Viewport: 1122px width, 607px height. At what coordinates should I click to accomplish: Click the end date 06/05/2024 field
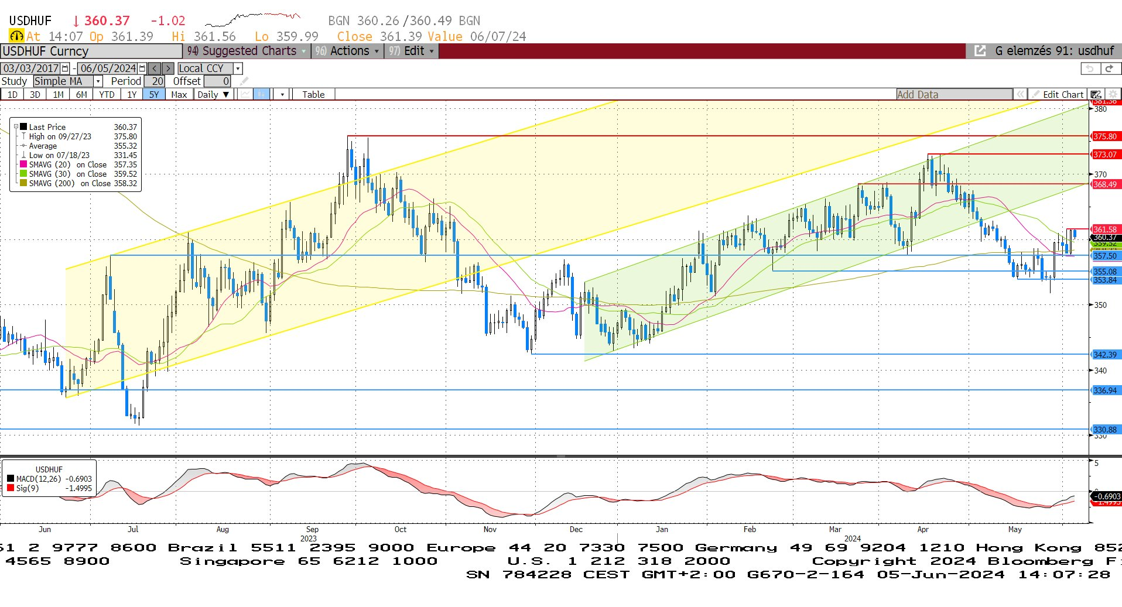[x=108, y=68]
